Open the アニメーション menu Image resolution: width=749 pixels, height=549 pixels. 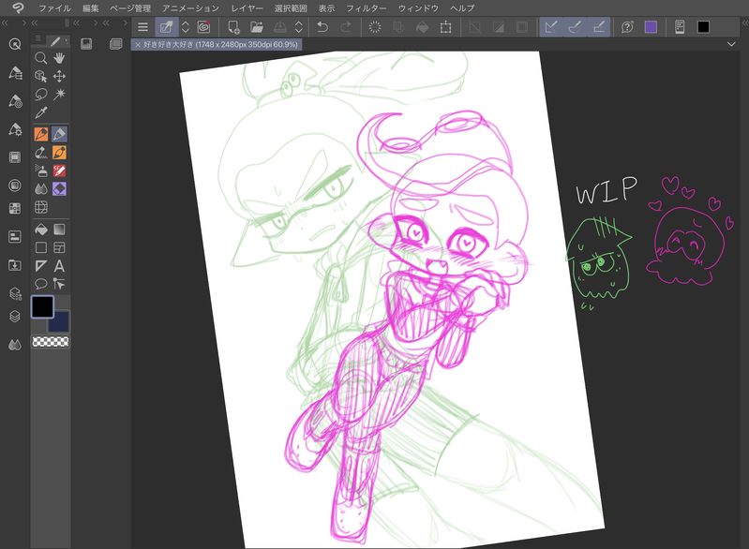(x=190, y=8)
